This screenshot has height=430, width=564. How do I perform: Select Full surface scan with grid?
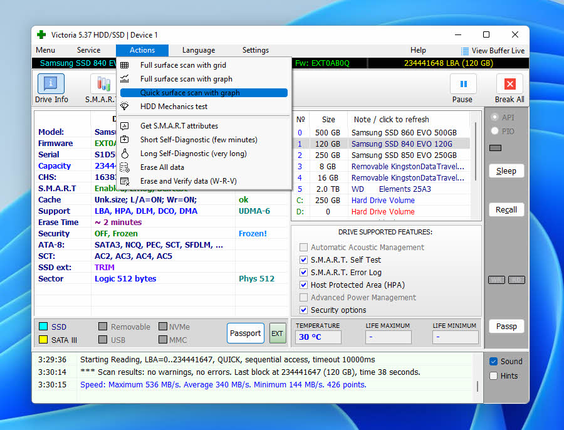204,65
